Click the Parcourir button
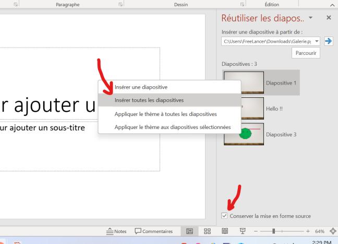This screenshot has width=338, height=244. click(x=305, y=53)
